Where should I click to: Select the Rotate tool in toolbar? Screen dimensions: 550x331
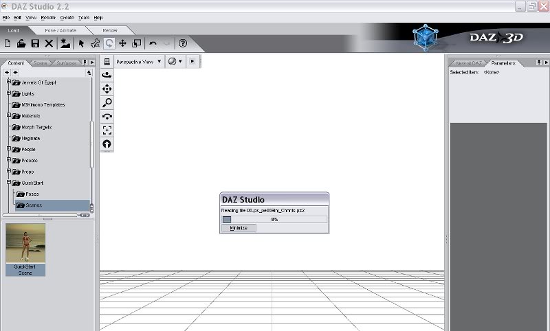109,43
